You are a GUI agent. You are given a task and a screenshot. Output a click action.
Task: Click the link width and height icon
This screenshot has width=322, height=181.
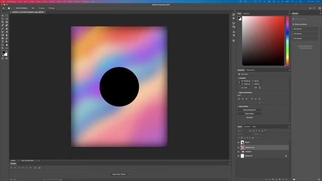click(239, 82)
